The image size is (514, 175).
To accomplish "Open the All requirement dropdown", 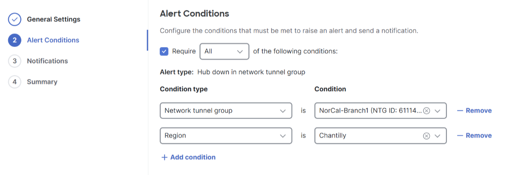I will coord(225,51).
